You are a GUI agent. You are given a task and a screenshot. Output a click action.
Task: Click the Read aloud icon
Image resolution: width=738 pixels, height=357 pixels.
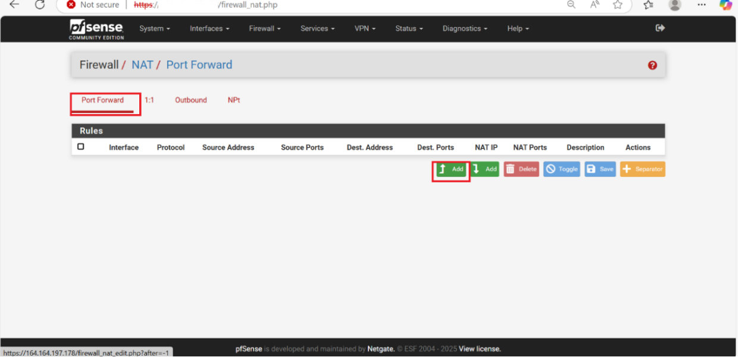[x=595, y=5]
